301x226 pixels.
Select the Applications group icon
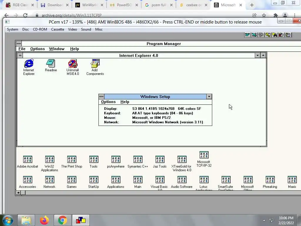(116, 180)
